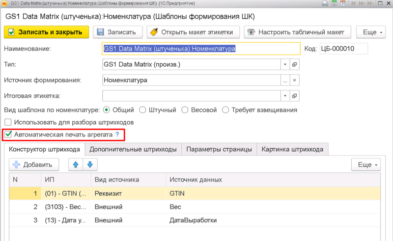Select the Реквизит cell in row 1

(x=128, y=193)
